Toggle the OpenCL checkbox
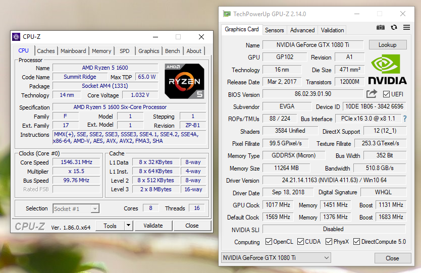 click(x=269, y=242)
